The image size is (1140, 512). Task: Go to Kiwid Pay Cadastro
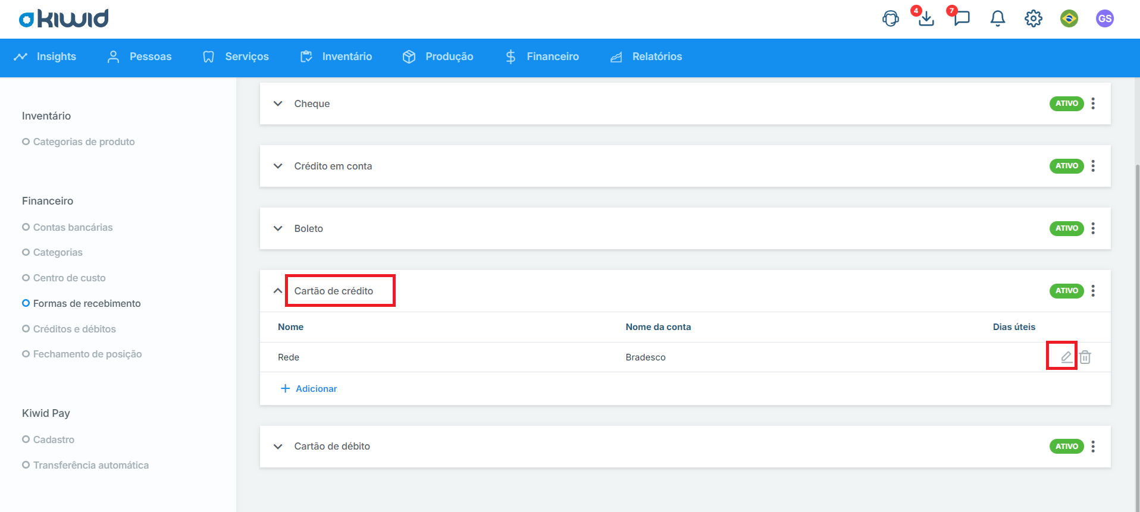[x=48, y=439]
